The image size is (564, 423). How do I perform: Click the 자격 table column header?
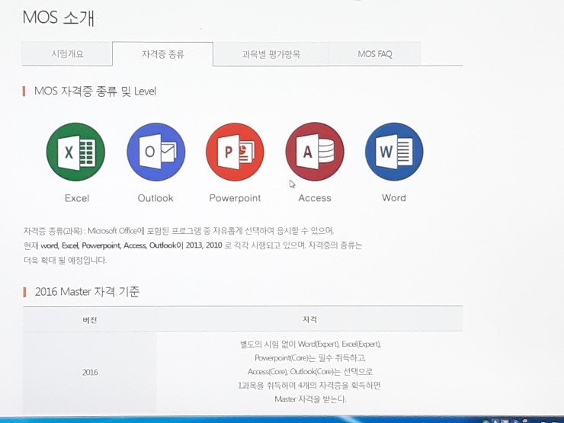[x=309, y=319]
